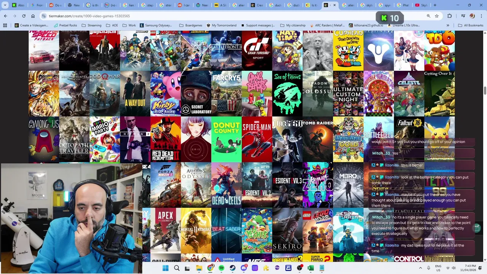
Task: Open the Samsung Odyssey bookmark
Action: pos(156,25)
